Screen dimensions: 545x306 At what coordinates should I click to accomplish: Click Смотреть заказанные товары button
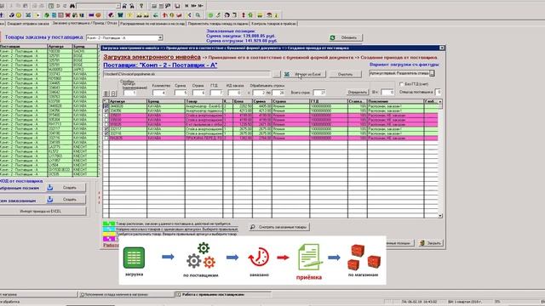pyautogui.click(x=279, y=227)
